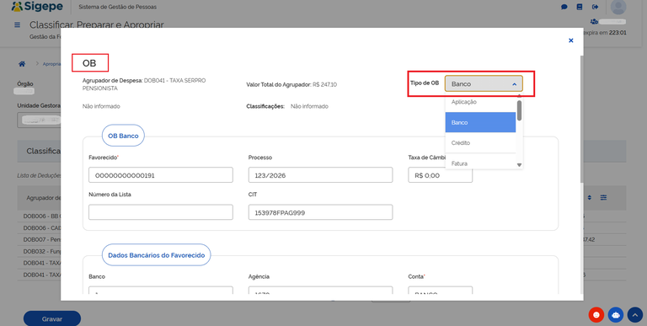Click the Favorecido input field
The width and height of the screenshot is (647, 326).
(x=161, y=175)
